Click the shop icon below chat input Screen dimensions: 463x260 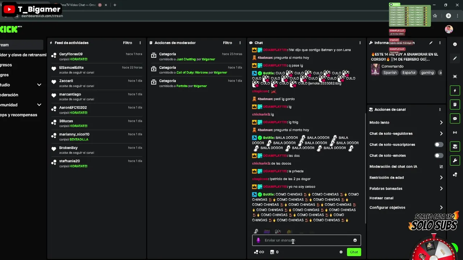pyautogui.click(x=272, y=252)
